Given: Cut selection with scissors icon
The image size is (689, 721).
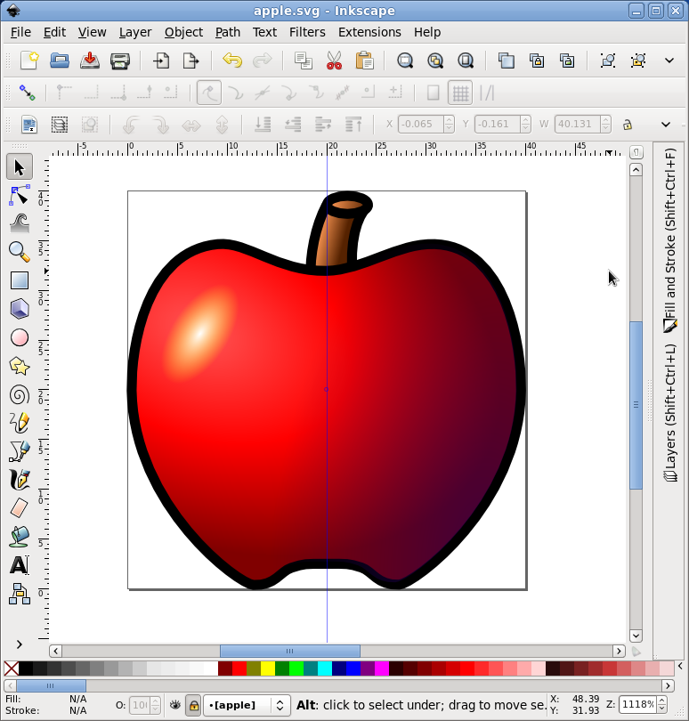Looking at the screenshot, I should (334, 61).
